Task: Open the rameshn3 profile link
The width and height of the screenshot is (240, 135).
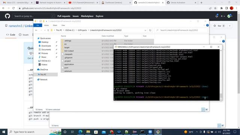Action: pos(15,26)
